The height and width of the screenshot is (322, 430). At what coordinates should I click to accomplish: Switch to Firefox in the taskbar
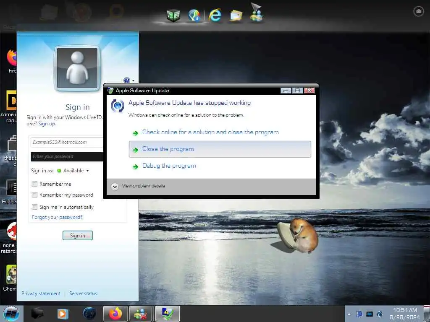click(115, 314)
